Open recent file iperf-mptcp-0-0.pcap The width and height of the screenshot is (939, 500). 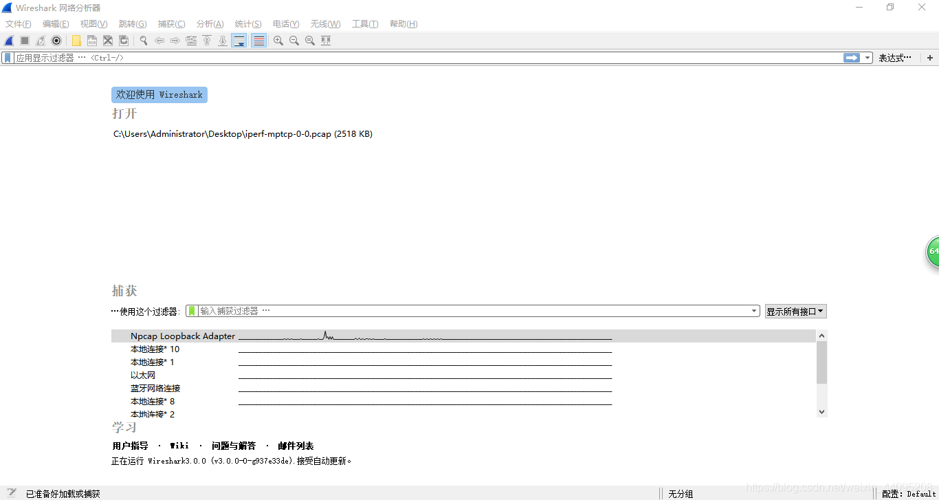point(243,134)
